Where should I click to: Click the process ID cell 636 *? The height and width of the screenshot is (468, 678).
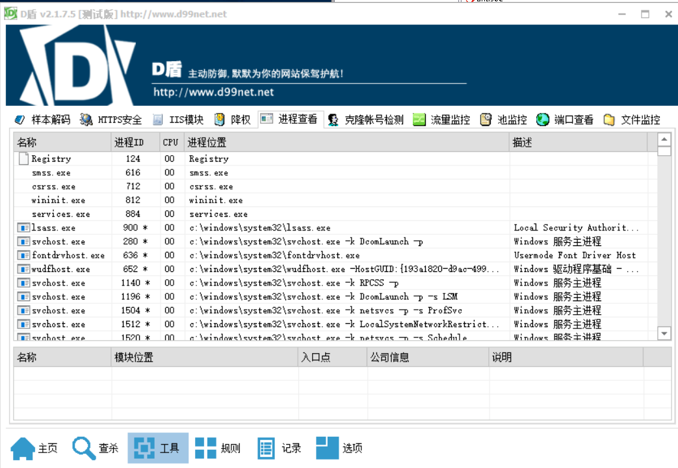(x=135, y=255)
